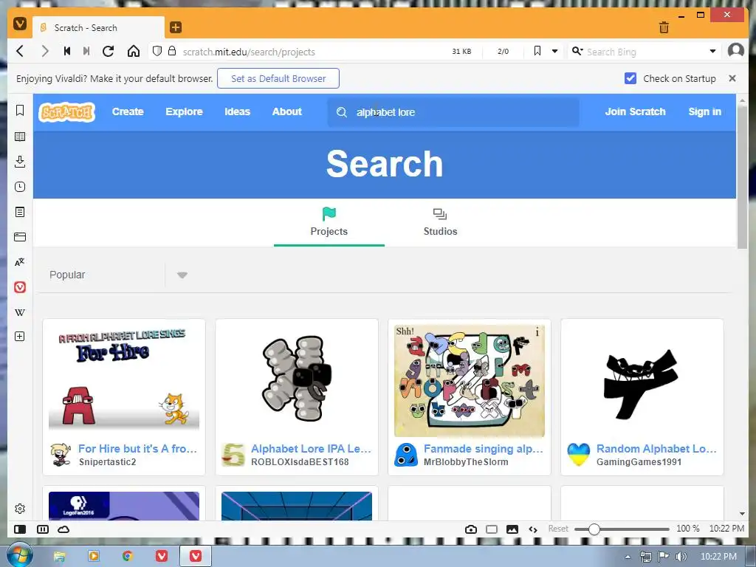The image size is (756, 567).
Task: Reload the current page
Action: click(x=109, y=51)
